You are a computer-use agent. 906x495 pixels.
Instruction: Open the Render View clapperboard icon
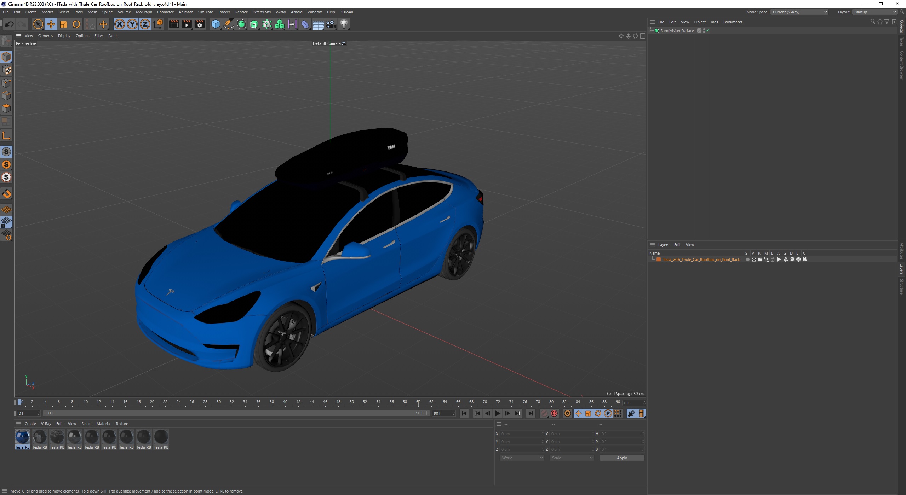click(x=174, y=24)
